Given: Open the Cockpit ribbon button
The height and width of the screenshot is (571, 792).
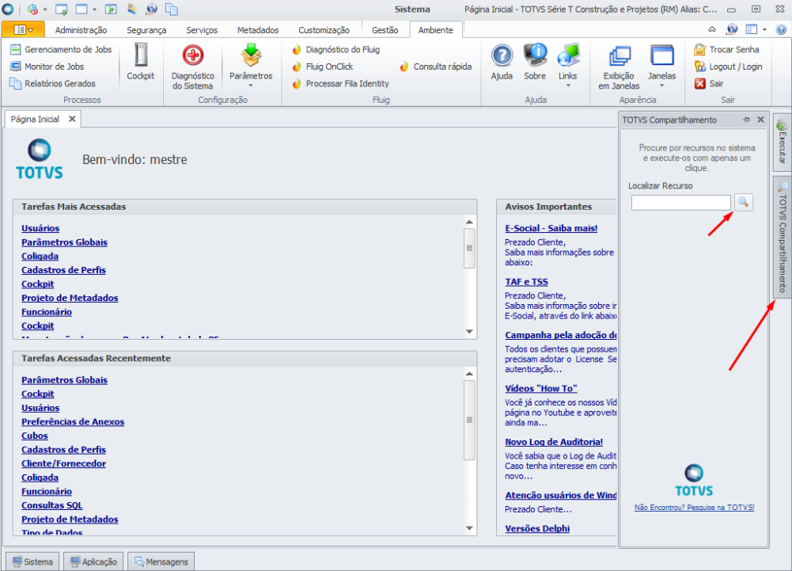Looking at the screenshot, I should (x=140, y=62).
